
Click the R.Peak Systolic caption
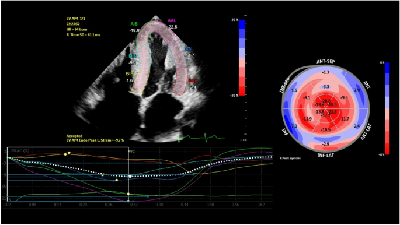pos(290,159)
